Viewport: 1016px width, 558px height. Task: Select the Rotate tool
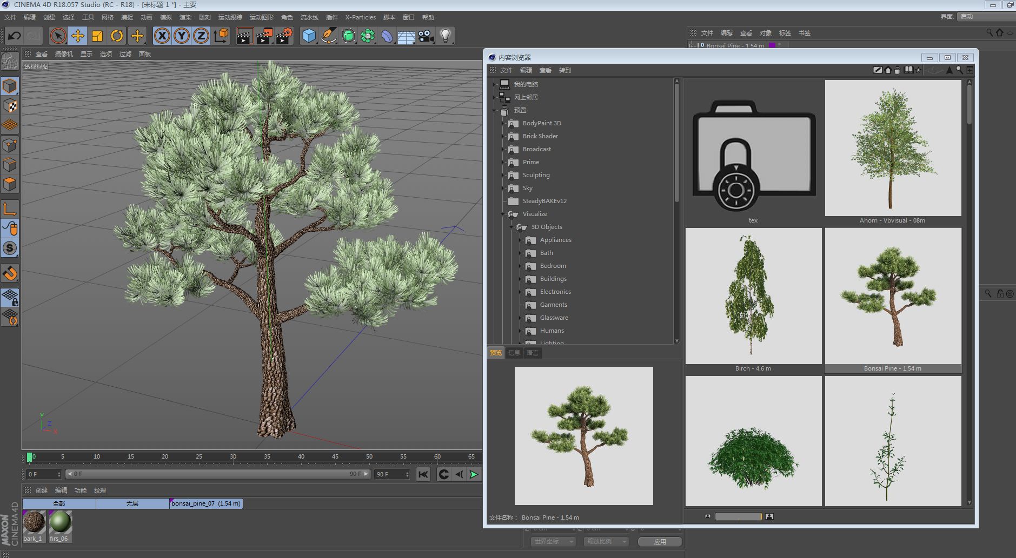click(x=117, y=36)
